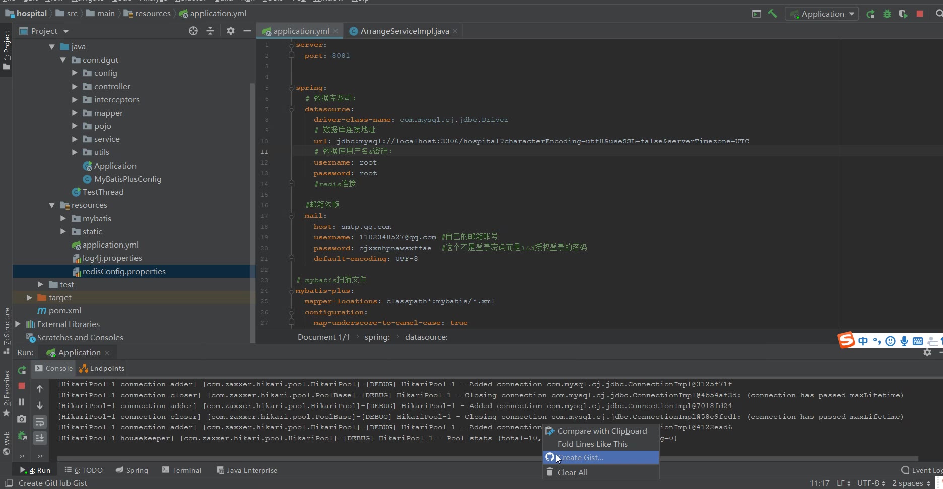Select log4j.properties in project tree
Viewport: 943px width, 489px height.
tap(112, 258)
